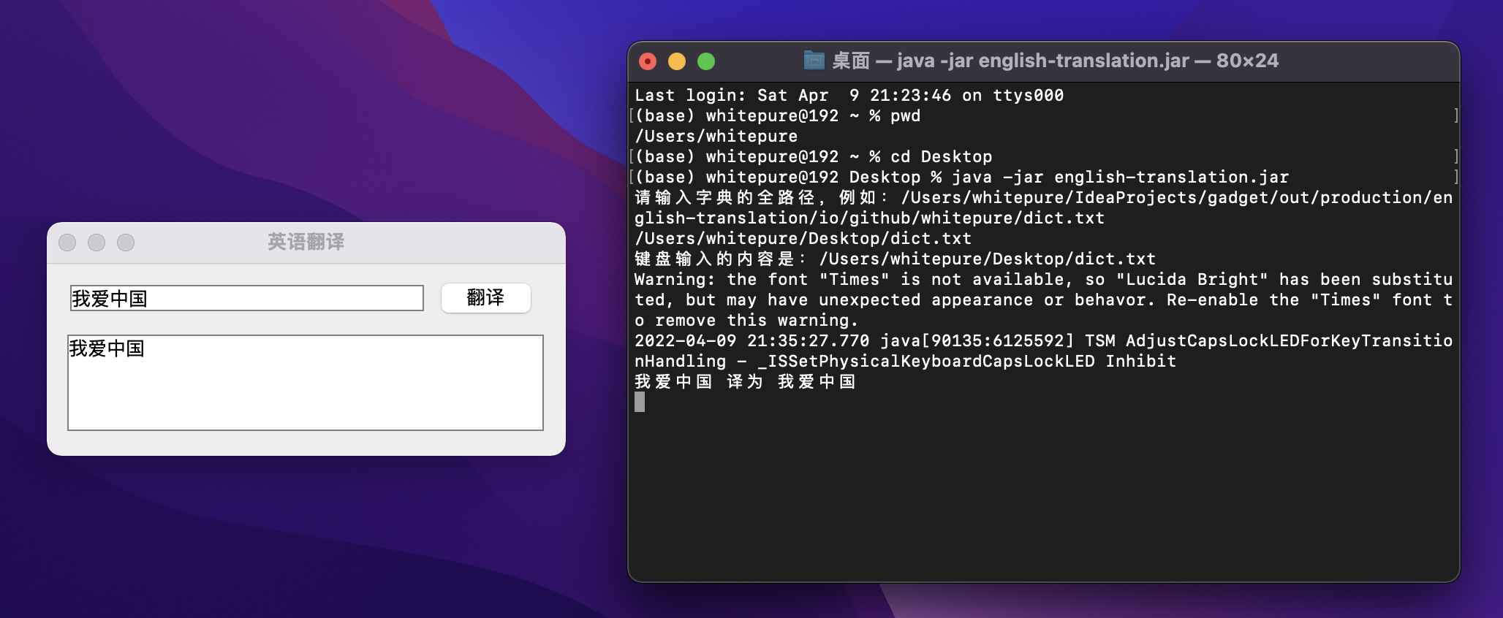Click the Terminal cursor block
Viewport: 1503px width, 618px height.
[x=640, y=402]
